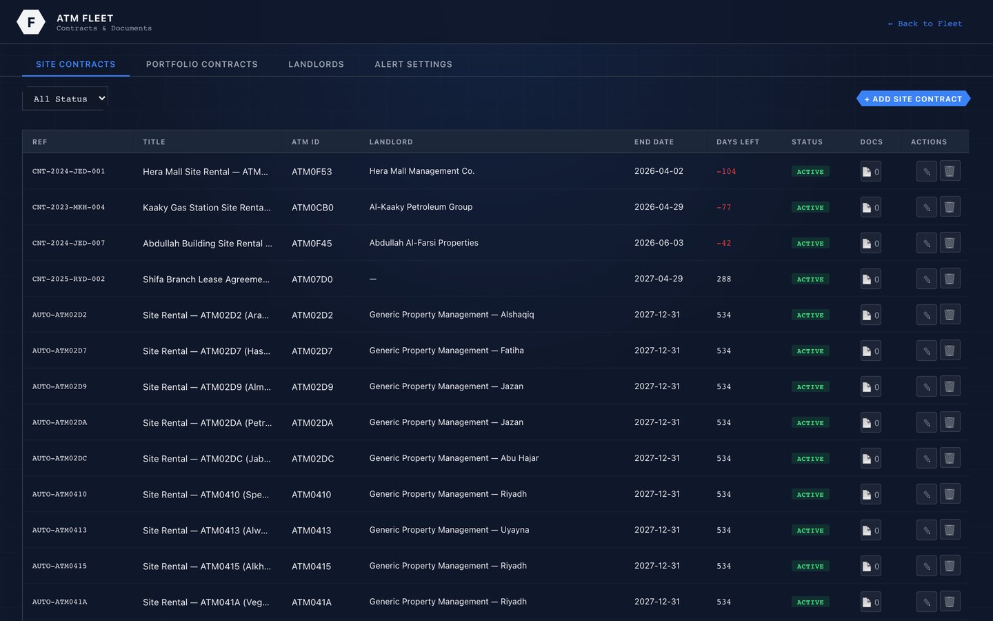This screenshot has height=621, width=993.
Task: Edit contract AUTO-ATM0410
Action: tap(927, 494)
